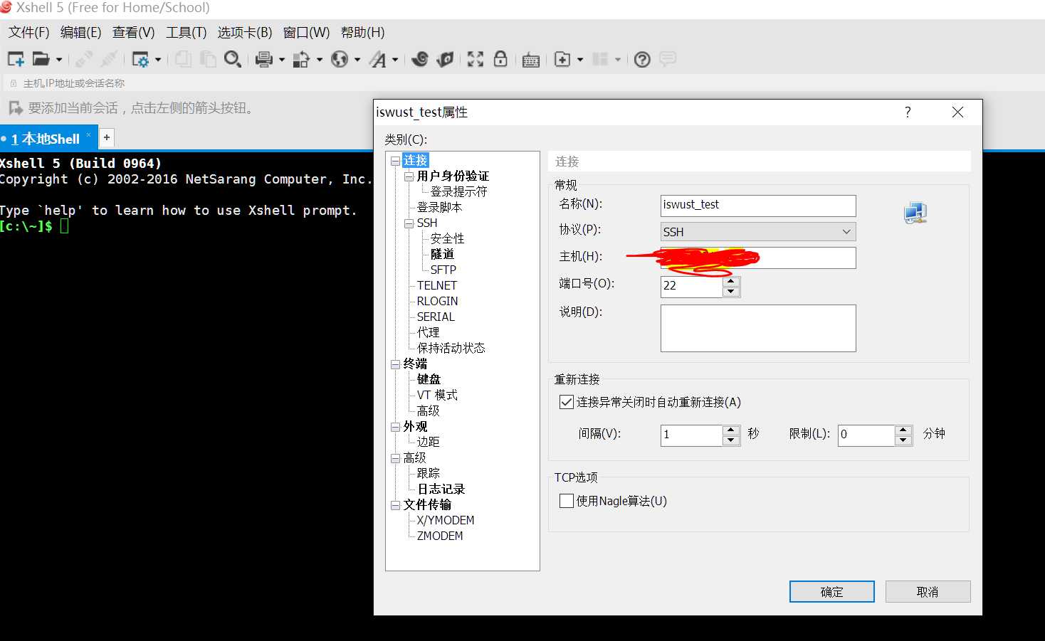
Task: Collapse the 外观 tree node
Action: pos(395,427)
